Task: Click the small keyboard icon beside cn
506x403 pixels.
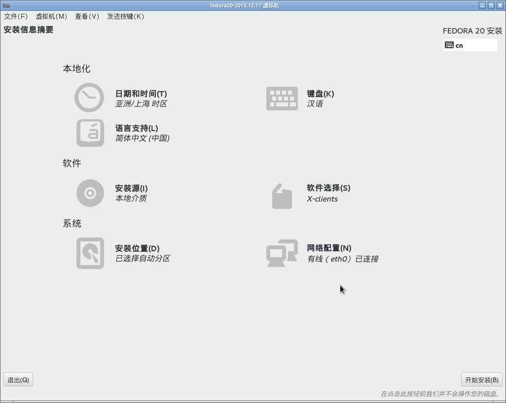Action: [449, 45]
